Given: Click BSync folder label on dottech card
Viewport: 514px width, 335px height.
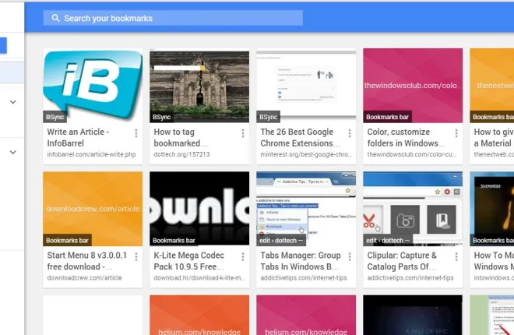Looking at the screenshot, I should pyautogui.click(x=162, y=117).
